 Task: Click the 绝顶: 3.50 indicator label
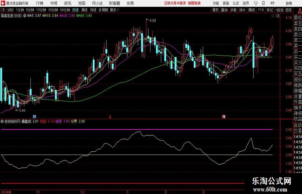click(62, 121)
